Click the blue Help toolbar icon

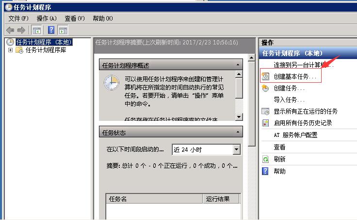pyautogui.click(x=51, y=30)
